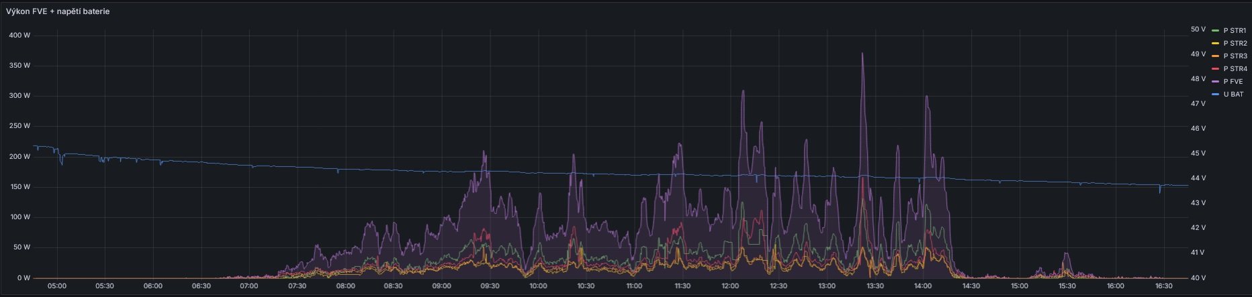Click the 16:30 time axis label

[x=1163, y=286]
